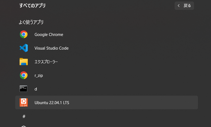Screen dimensions: 211x127
Task: Click the left chevron beside 戻る
Action: 179,6
